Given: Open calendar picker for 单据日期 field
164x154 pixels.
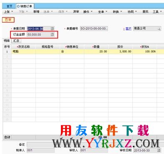Looking at the screenshot, I should 52,29.
